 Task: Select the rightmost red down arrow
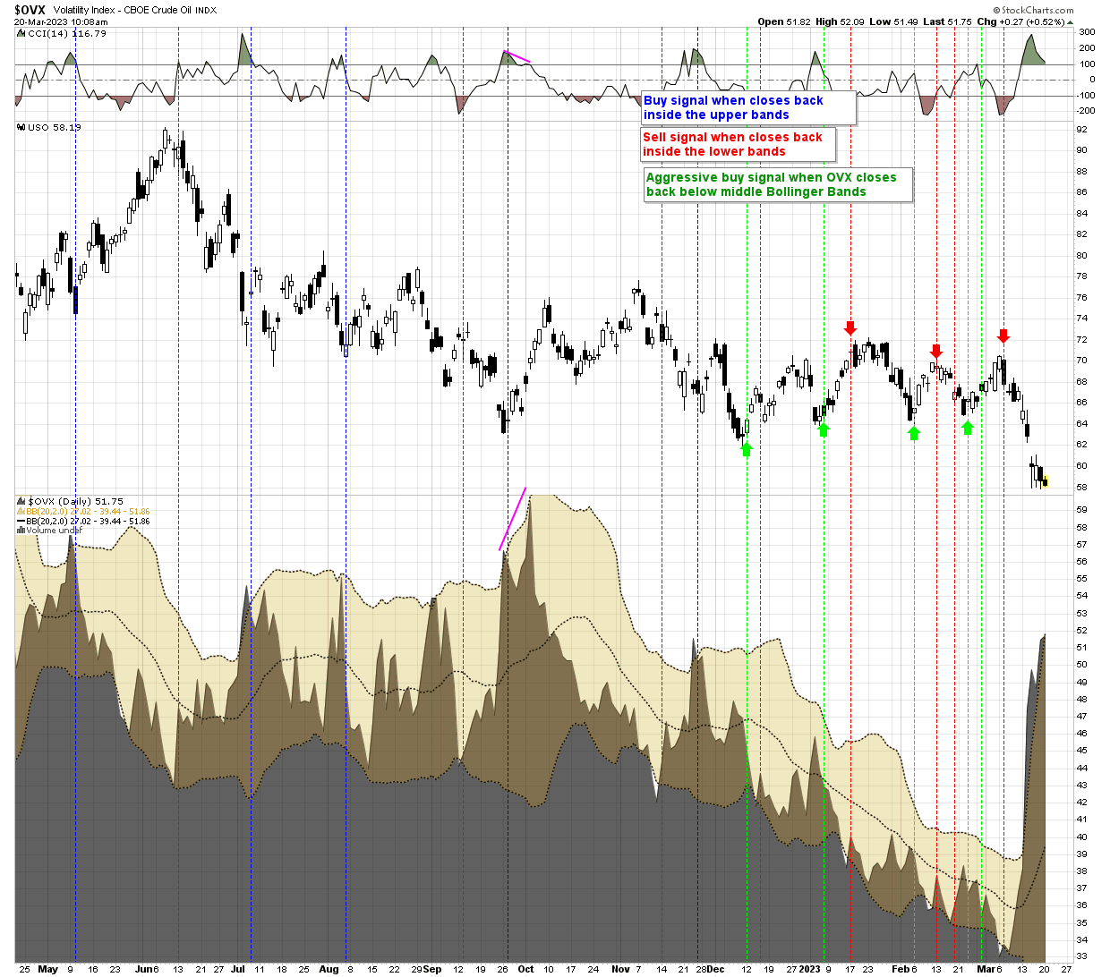(x=1003, y=336)
